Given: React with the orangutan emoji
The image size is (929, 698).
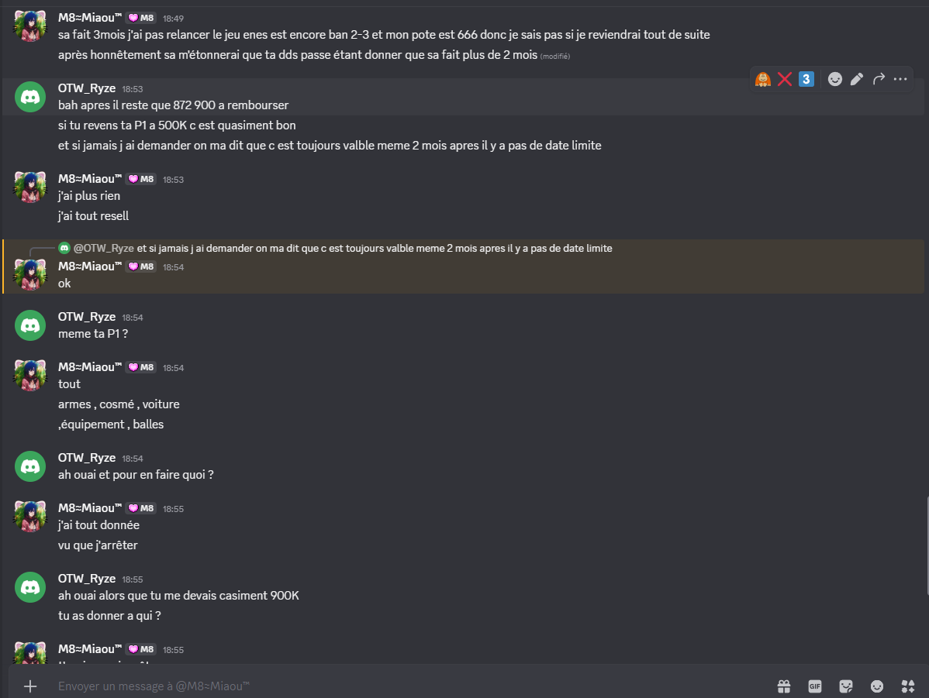Looking at the screenshot, I should tap(763, 79).
